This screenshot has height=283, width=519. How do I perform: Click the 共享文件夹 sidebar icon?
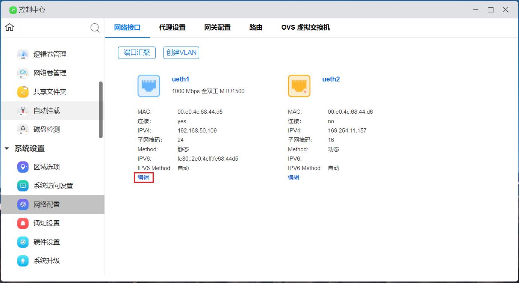pyautogui.click(x=23, y=92)
